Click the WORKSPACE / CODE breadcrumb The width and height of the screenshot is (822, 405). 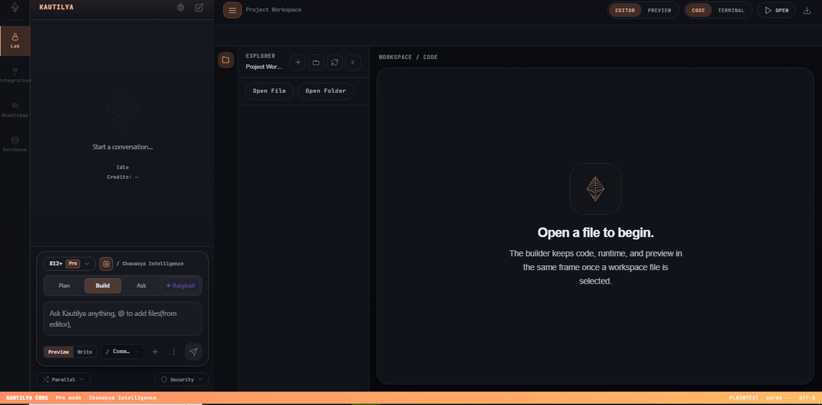[x=408, y=57]
